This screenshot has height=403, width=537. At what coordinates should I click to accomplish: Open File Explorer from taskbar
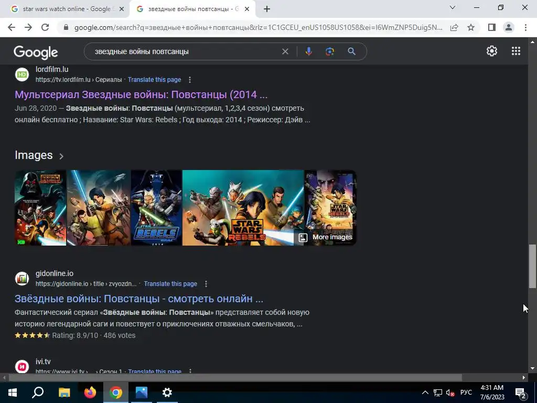pyautogui.click(x=64, y=393)
